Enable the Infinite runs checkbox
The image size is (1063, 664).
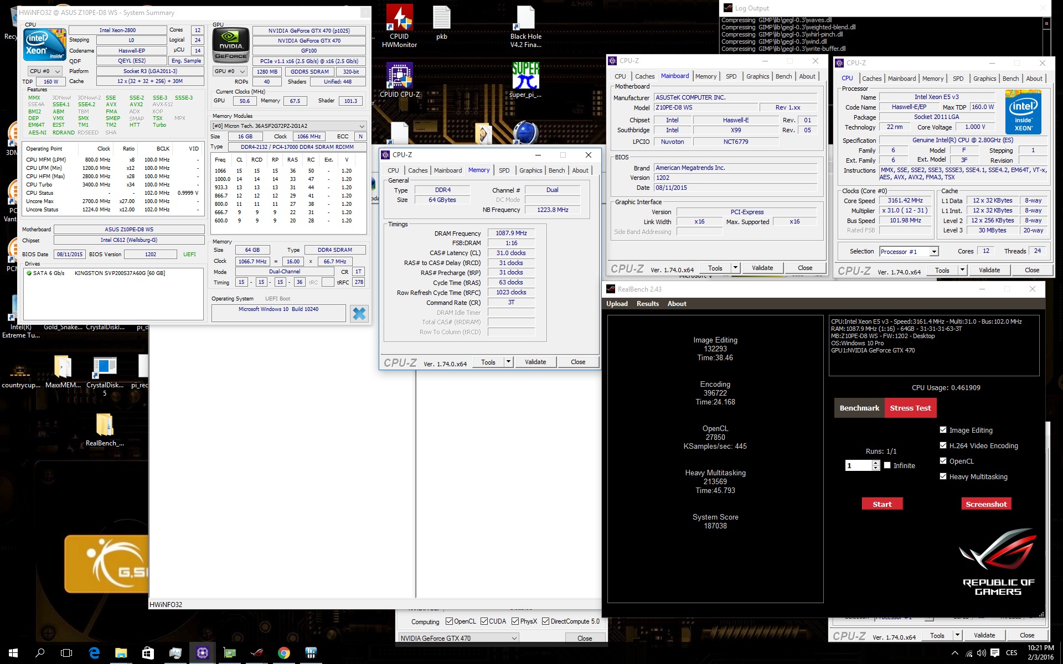(x=887, y=465)
